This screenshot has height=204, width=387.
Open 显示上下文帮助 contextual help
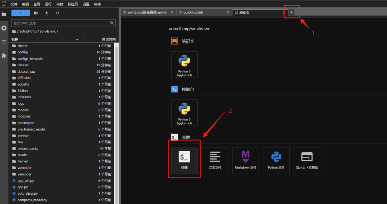click(x=307, y=161)
